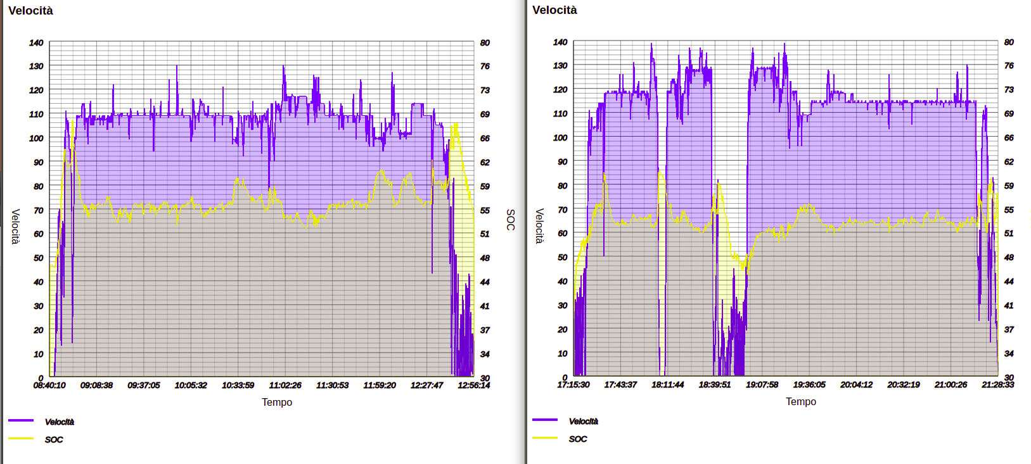Viewport: 1031px width, 464px height.
Task: Click the 20:04:12 time tick label
Action: [856, 384]
